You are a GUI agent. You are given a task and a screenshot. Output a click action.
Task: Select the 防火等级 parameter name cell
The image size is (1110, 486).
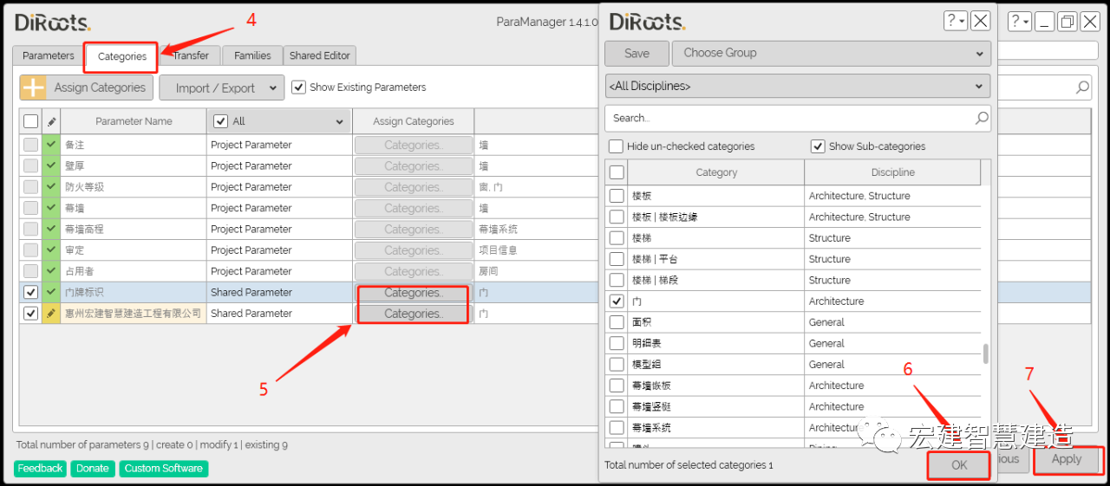pyautogui.click(x=133, y=187)
